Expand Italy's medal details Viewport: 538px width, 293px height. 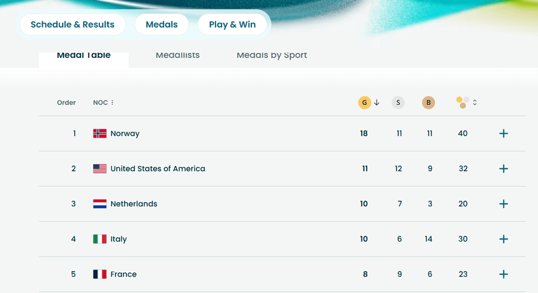(x=503, y=239)
